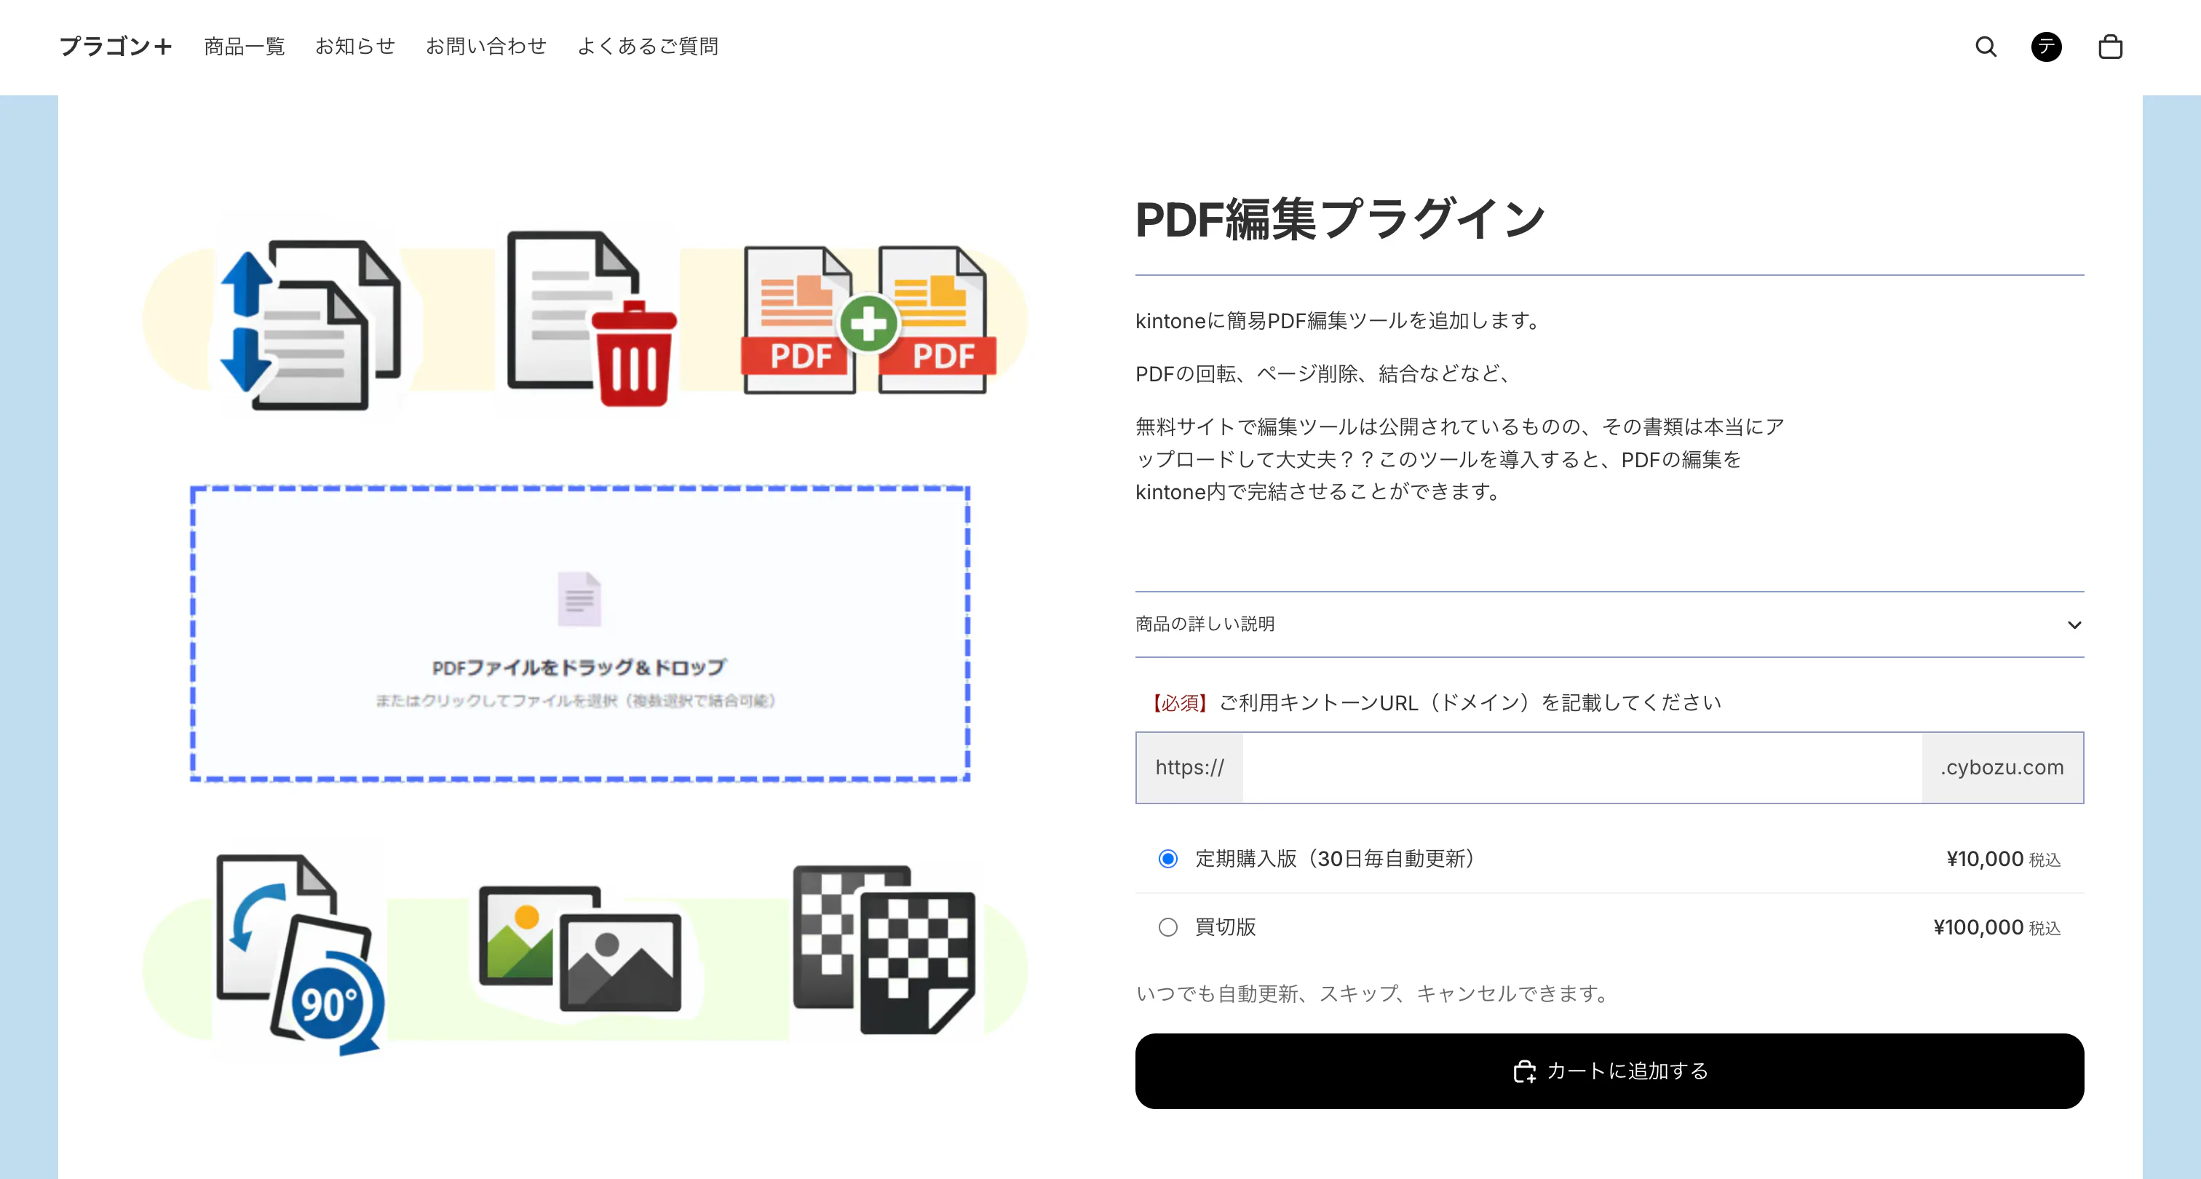Open the account avatar icon

pos(2045,47)
